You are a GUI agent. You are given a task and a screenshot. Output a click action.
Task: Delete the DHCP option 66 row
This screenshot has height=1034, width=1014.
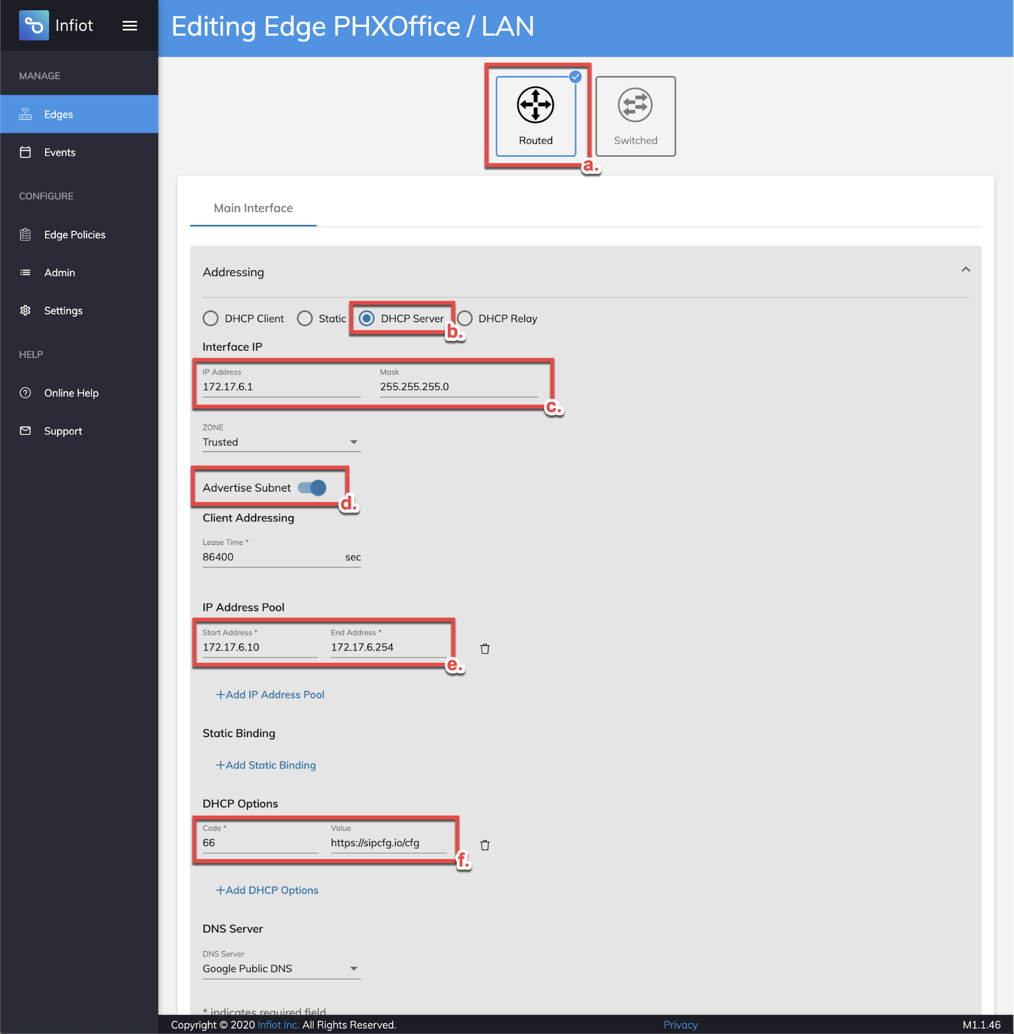pyautogui.click(x=485, y=845)
